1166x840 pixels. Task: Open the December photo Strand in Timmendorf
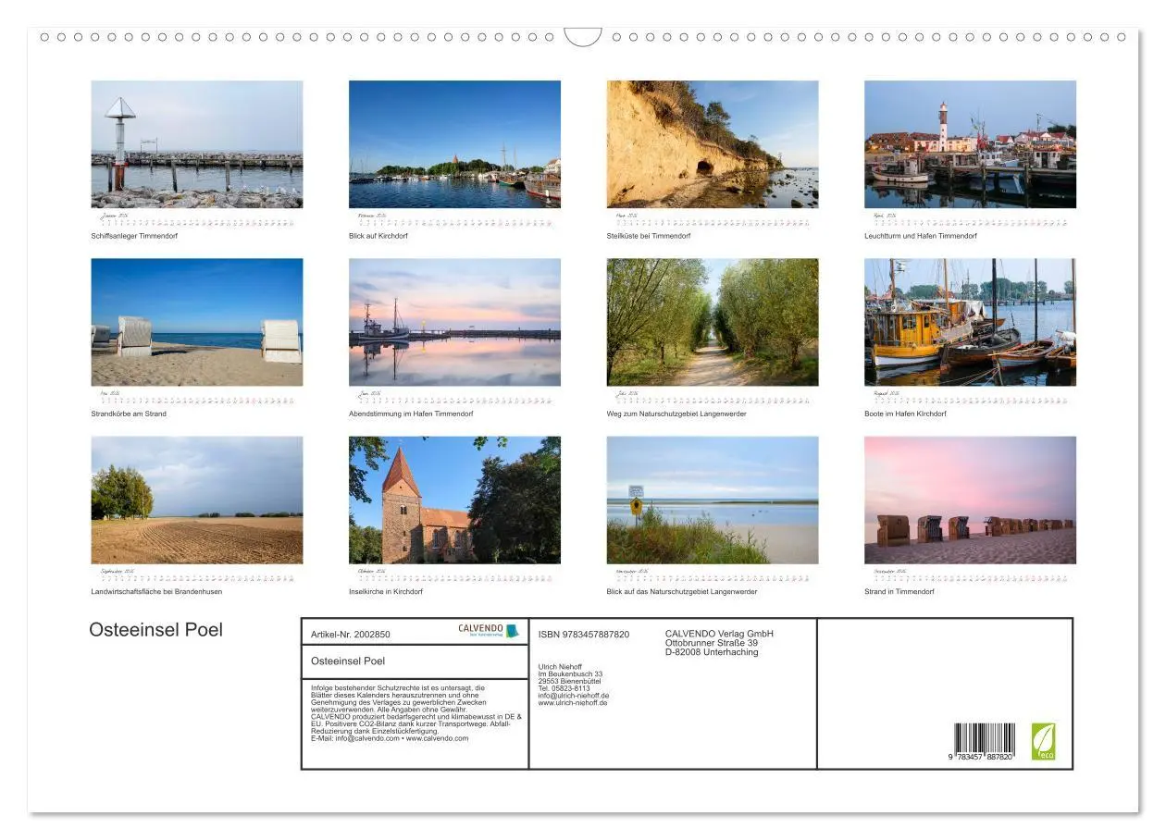point(970,500)
